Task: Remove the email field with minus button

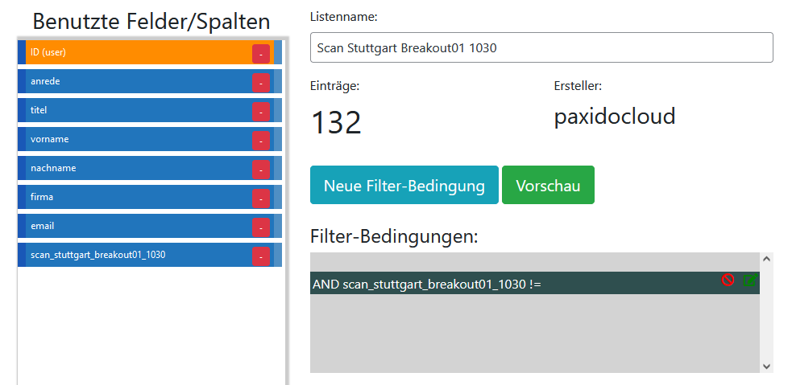Action: tap(261, 227)
